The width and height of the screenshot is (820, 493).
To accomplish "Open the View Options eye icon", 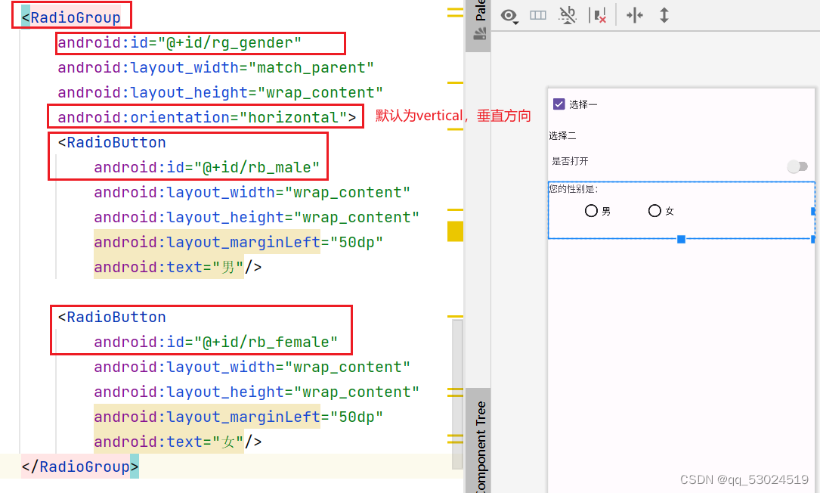I will click(x=509, y=15).
